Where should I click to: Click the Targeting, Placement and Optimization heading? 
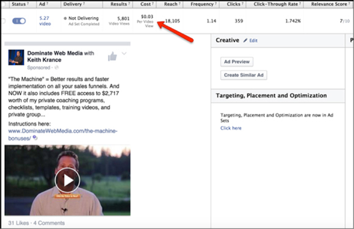(x=271, y=96)
